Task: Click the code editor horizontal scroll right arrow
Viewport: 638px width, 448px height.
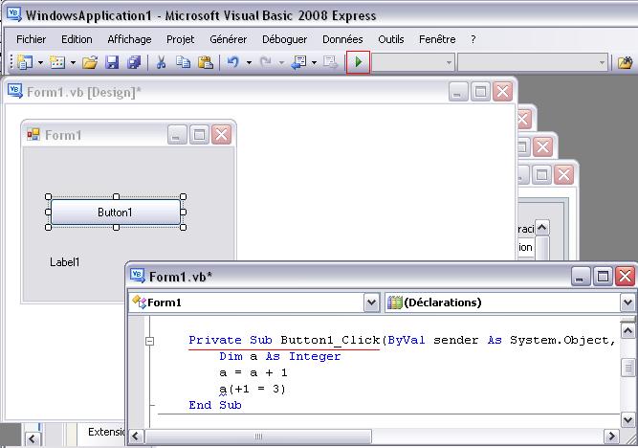Action: 611,437
